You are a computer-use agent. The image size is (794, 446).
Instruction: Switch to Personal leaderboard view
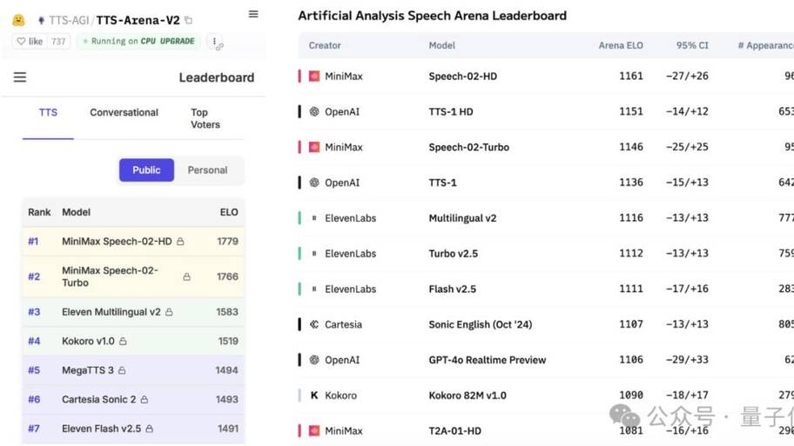click(207, 170)
